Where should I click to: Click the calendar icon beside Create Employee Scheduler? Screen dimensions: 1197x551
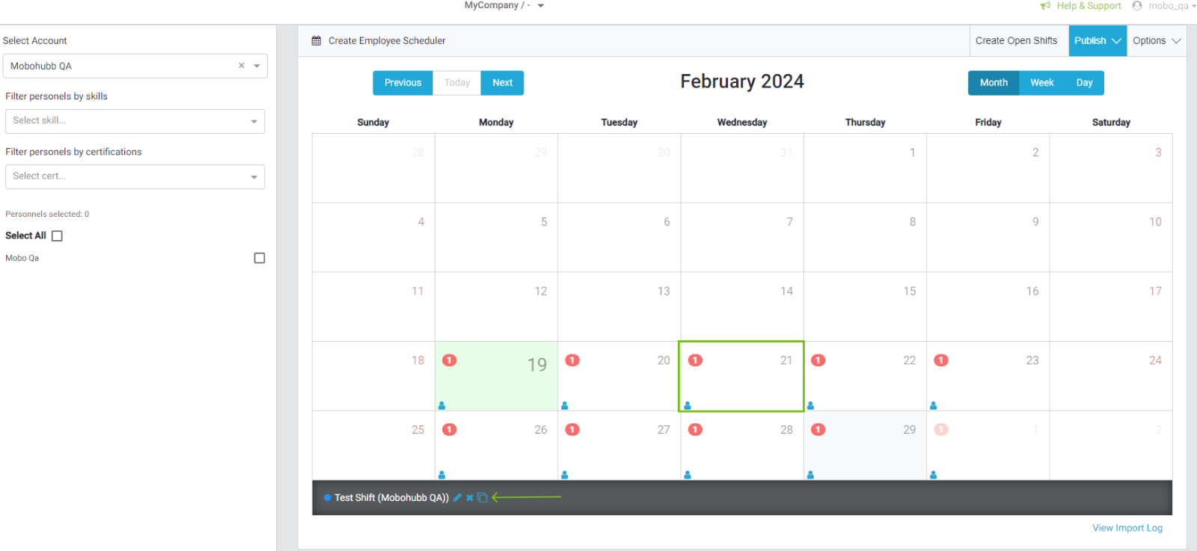point(316,40)
